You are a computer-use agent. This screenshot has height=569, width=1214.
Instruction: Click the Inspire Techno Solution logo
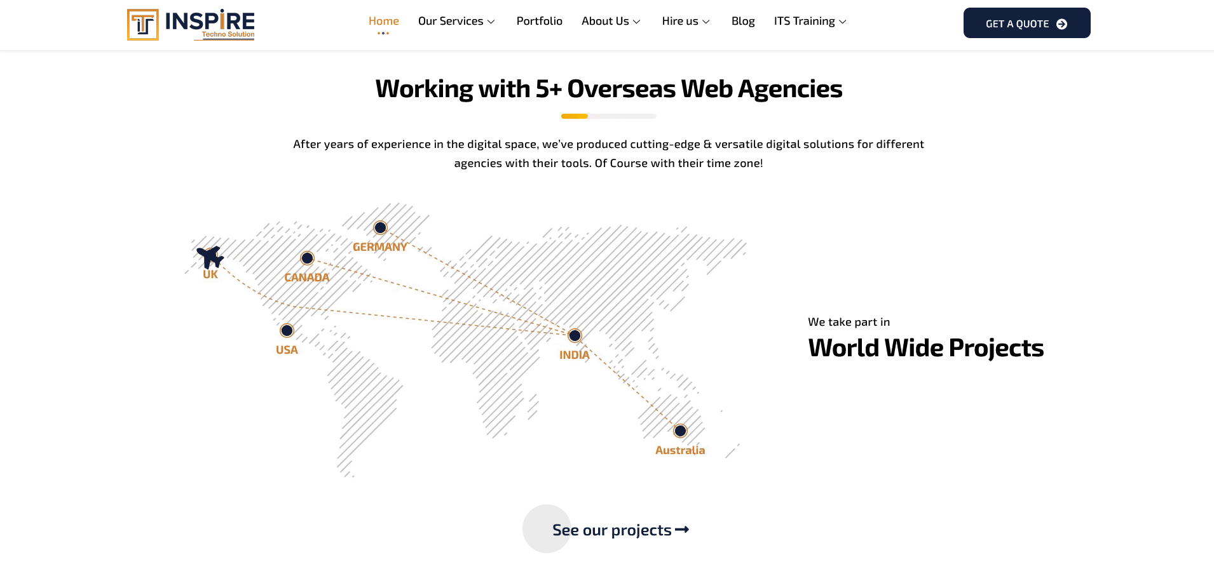point(191,25)
